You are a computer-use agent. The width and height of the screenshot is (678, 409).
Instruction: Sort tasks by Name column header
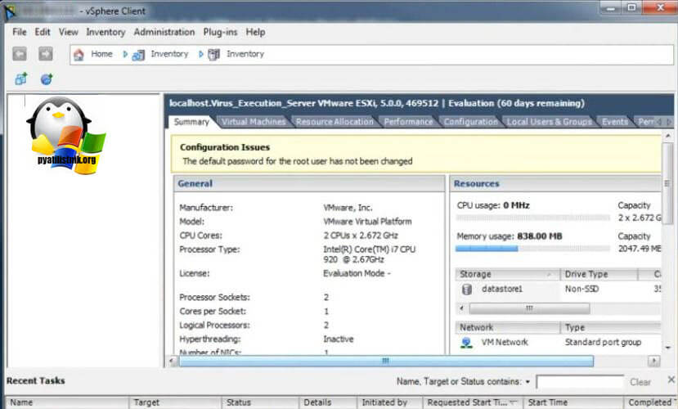pyautogui.click(x=66, y=402)
